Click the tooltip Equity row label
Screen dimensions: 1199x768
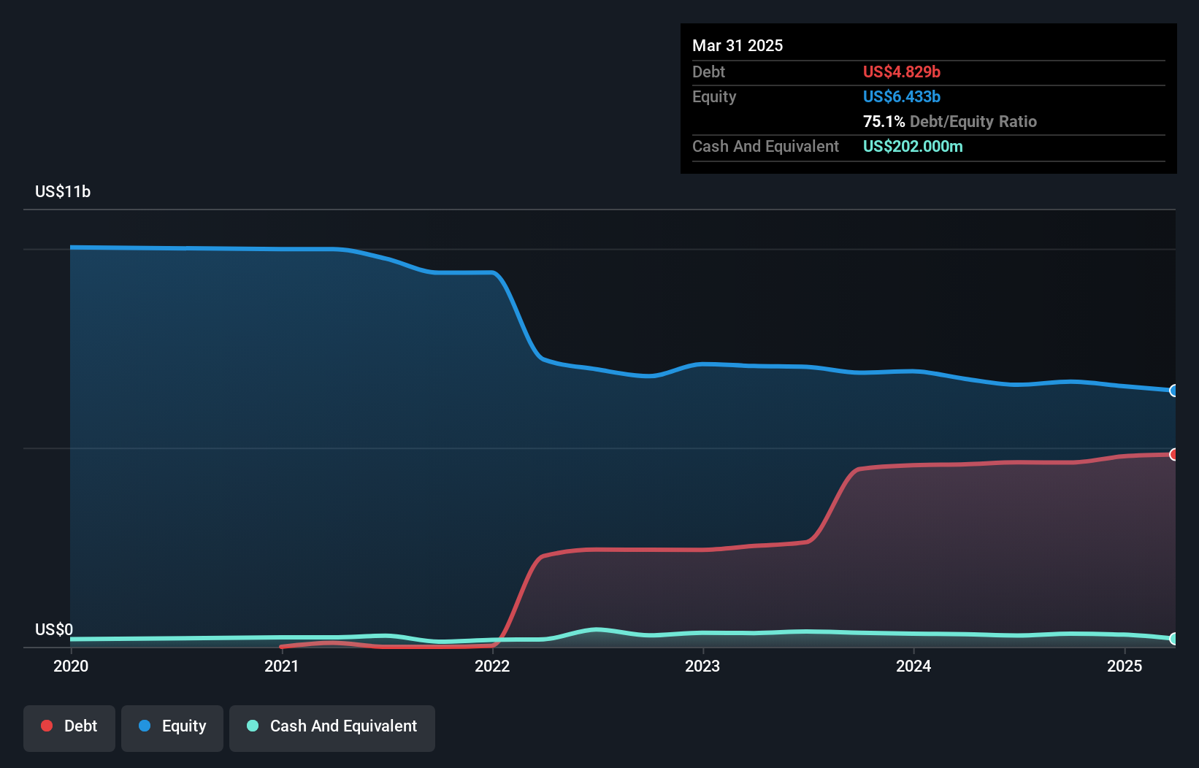pos(714,96)
